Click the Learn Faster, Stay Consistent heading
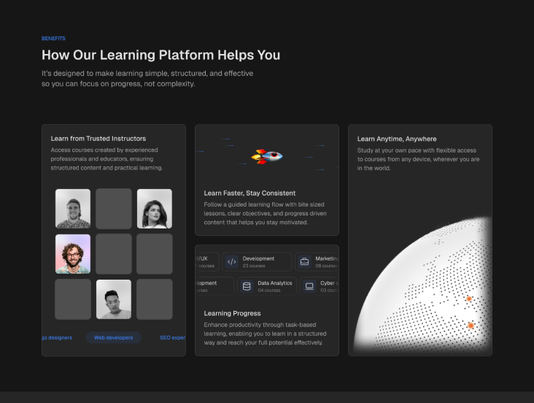Screen dimensions: 534x403 tap(249, 193)
